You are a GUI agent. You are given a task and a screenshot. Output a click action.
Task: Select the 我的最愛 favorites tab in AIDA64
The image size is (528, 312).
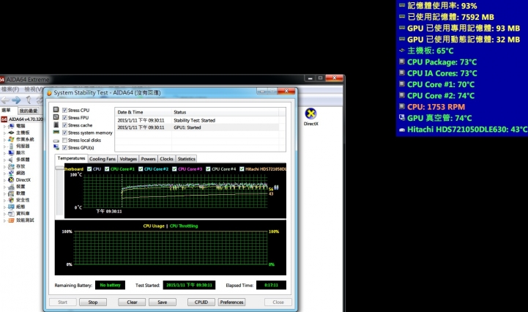[29, 111]
